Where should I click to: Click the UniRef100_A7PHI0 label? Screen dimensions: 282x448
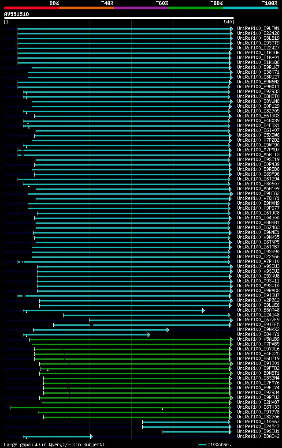[258, 262]
